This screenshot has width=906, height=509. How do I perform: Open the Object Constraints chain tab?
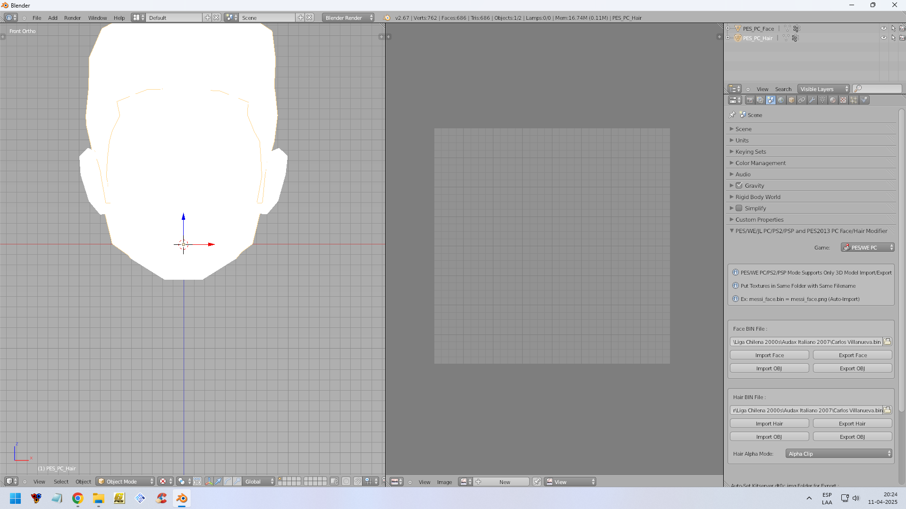tap(802, 100)
